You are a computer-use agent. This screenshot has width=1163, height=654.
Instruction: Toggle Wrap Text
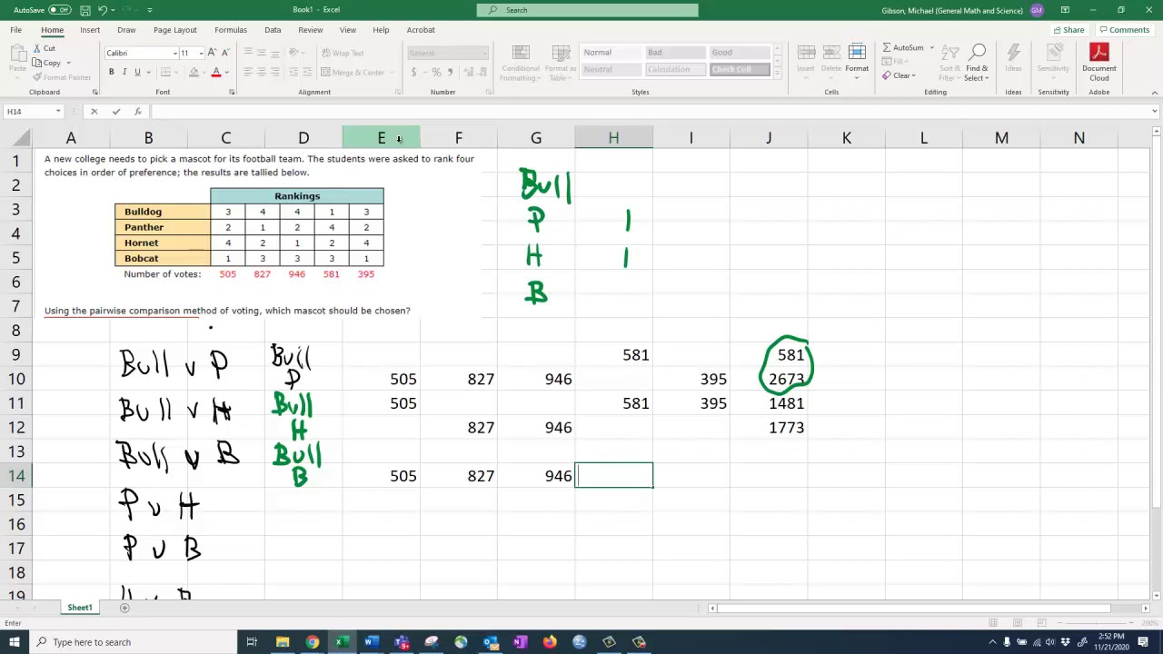click(x=342, y=53)
